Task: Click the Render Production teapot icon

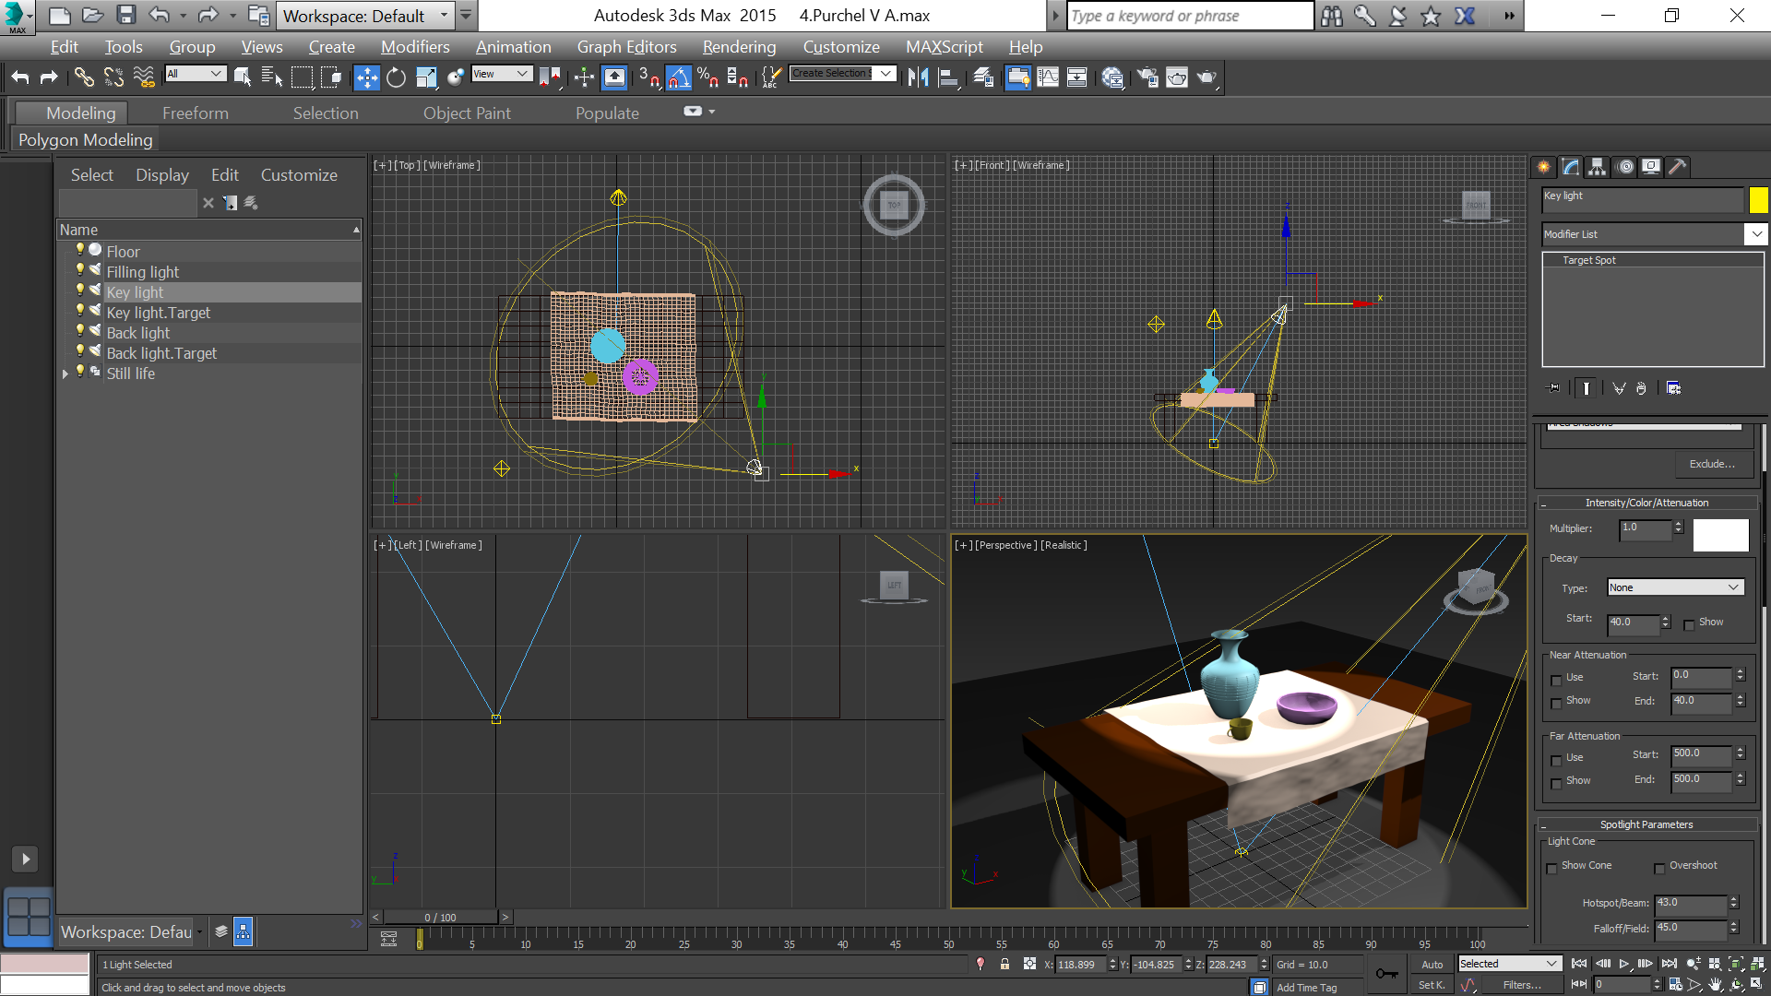Action: tap(1207, 77)
